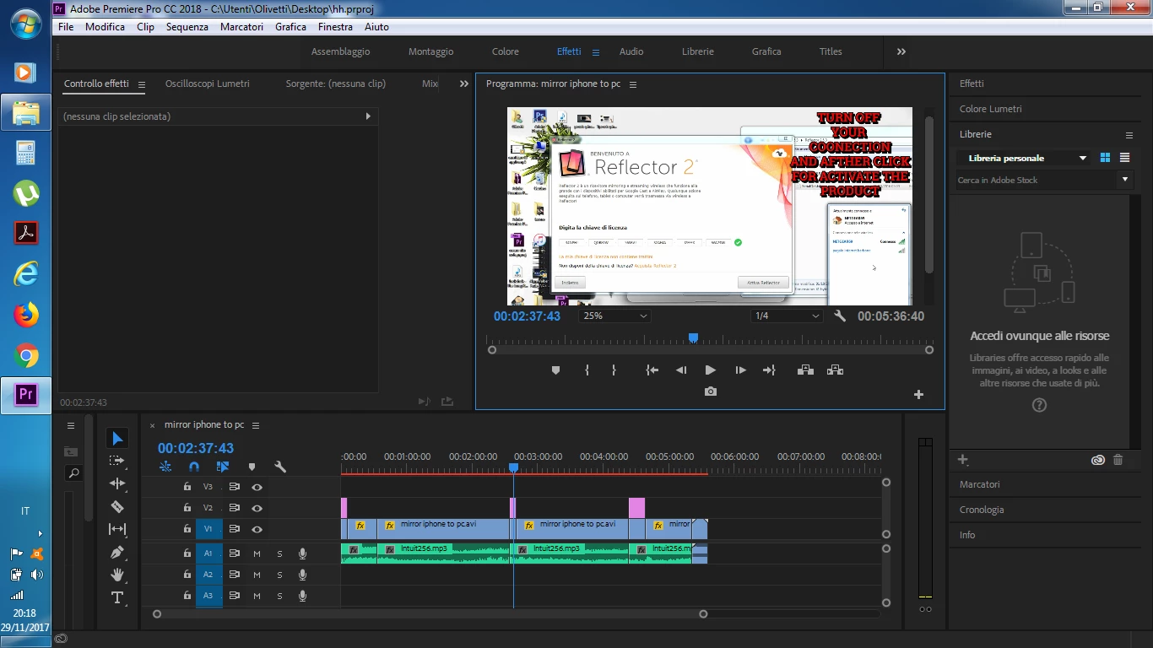Toggle nest sequences insert mode icon
Viewport: 1153px width, 648px height.
(x=165, y=467)
